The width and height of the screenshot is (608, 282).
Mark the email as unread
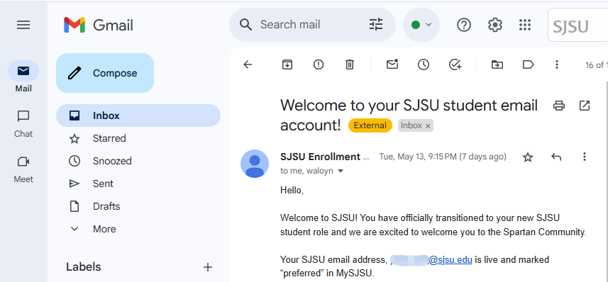coord(392,64)
